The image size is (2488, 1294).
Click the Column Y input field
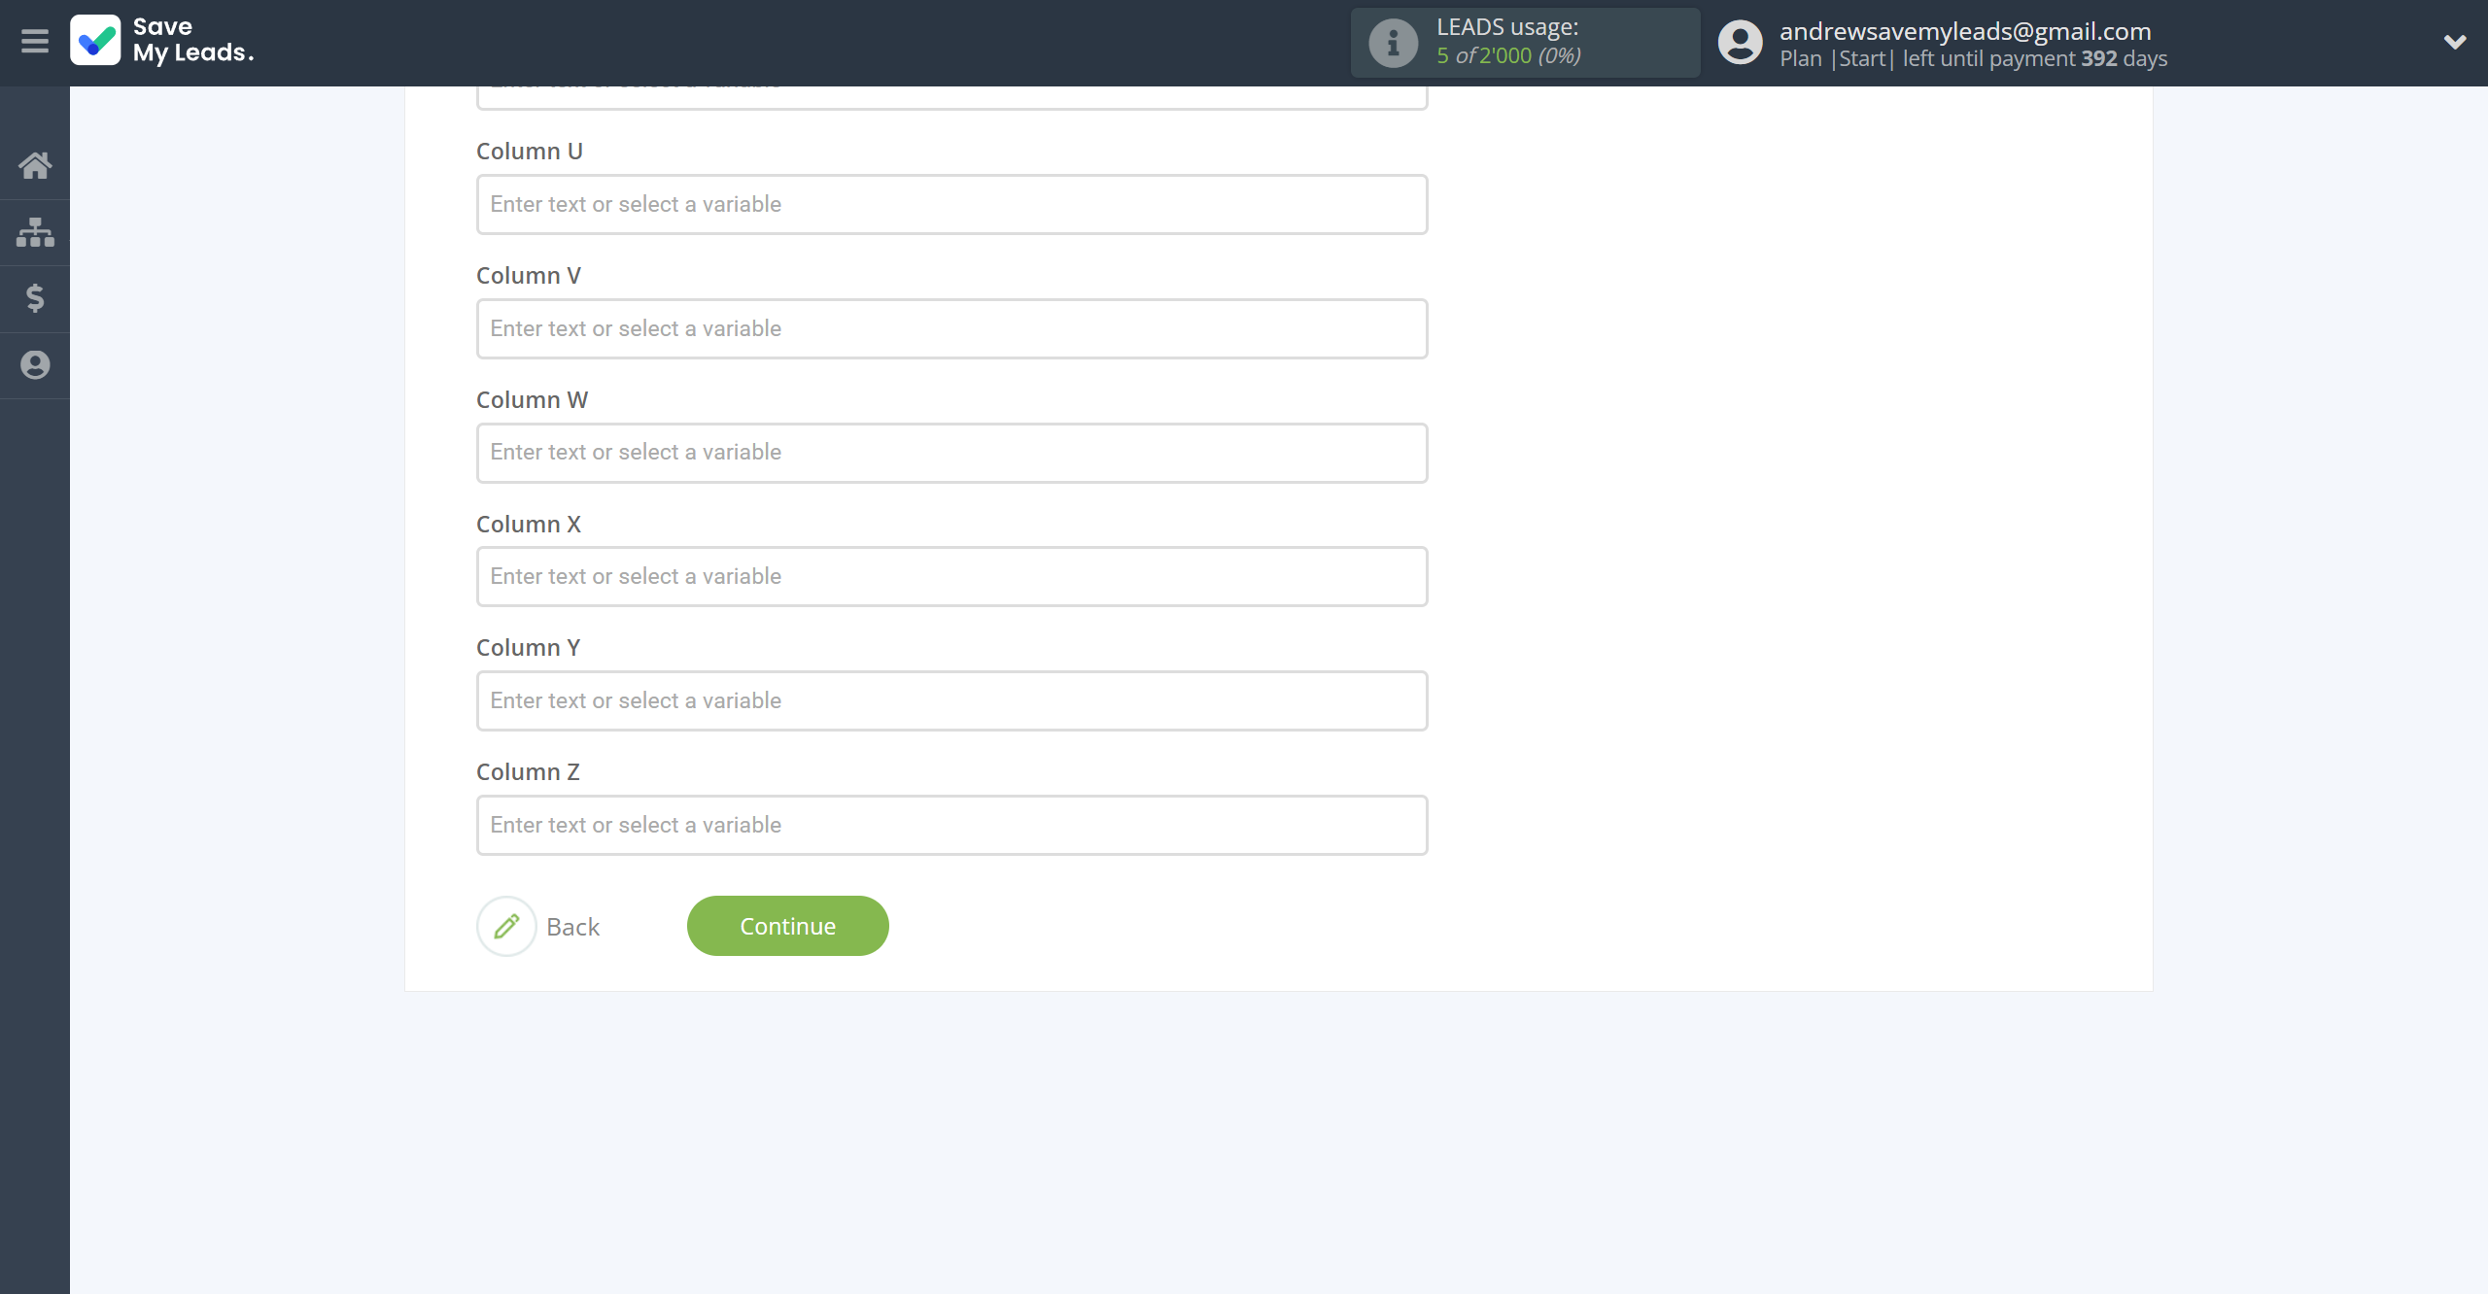[x=950, y=698]
